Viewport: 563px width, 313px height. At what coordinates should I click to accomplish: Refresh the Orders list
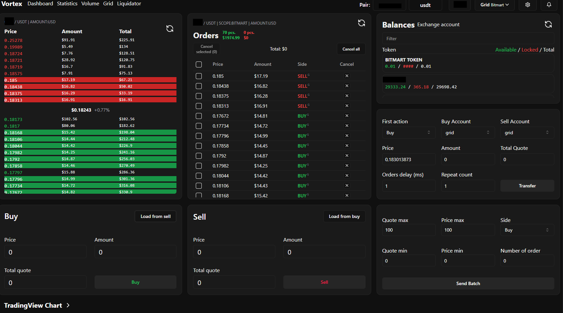(x=361, y=23)
